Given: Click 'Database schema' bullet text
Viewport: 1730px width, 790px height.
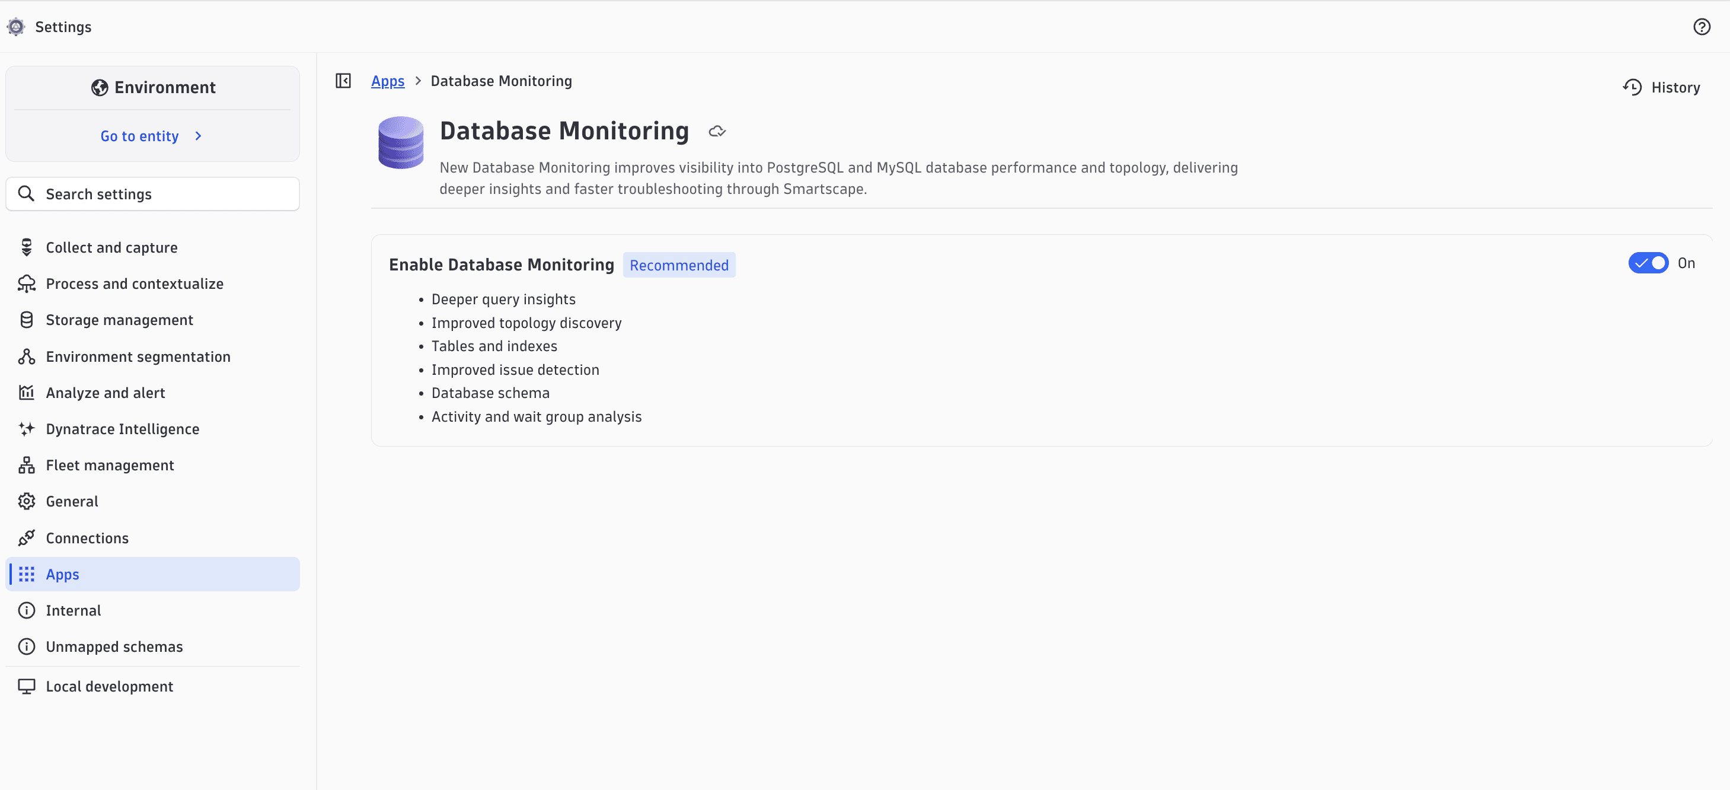Looking at the screenshot, I should pos(490,394).
